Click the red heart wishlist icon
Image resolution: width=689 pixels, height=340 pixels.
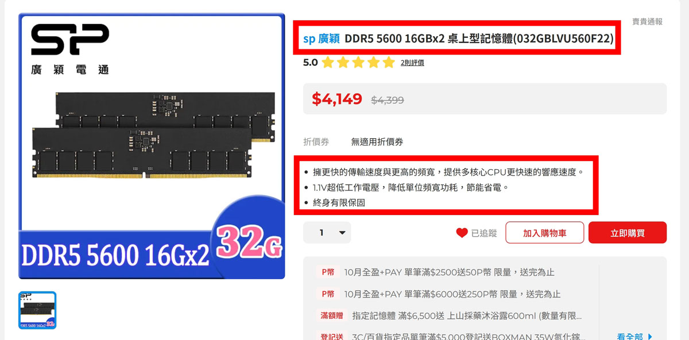point(462,233)
